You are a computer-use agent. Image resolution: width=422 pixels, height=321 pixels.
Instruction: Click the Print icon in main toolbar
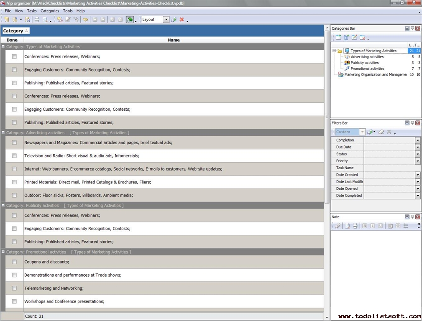point(36,20)
